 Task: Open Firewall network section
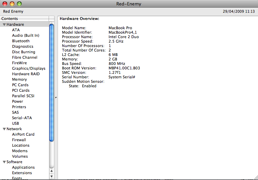tap(19, 140)
